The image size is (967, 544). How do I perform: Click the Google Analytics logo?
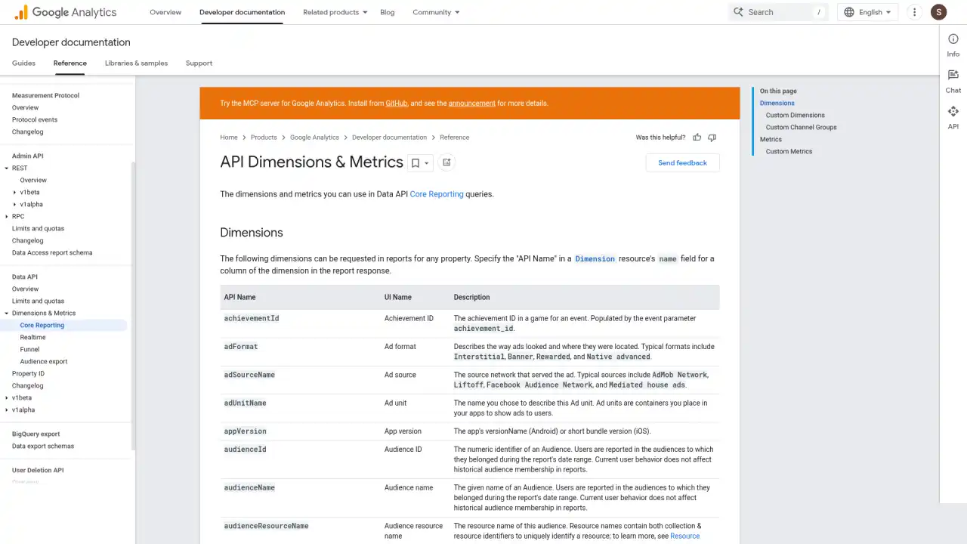[x=66, y=12]
